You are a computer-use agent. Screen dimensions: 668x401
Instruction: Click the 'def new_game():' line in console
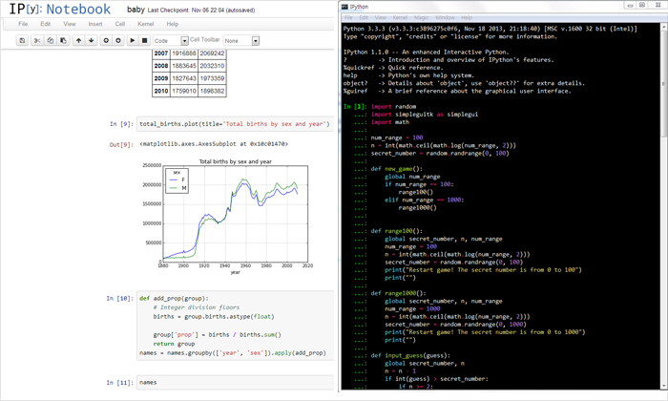(x=397, y=169)
